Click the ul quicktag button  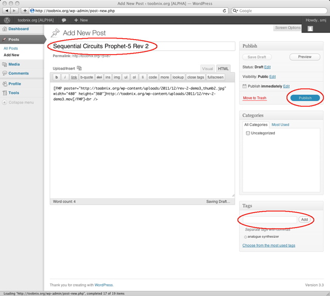pos(126,77)
